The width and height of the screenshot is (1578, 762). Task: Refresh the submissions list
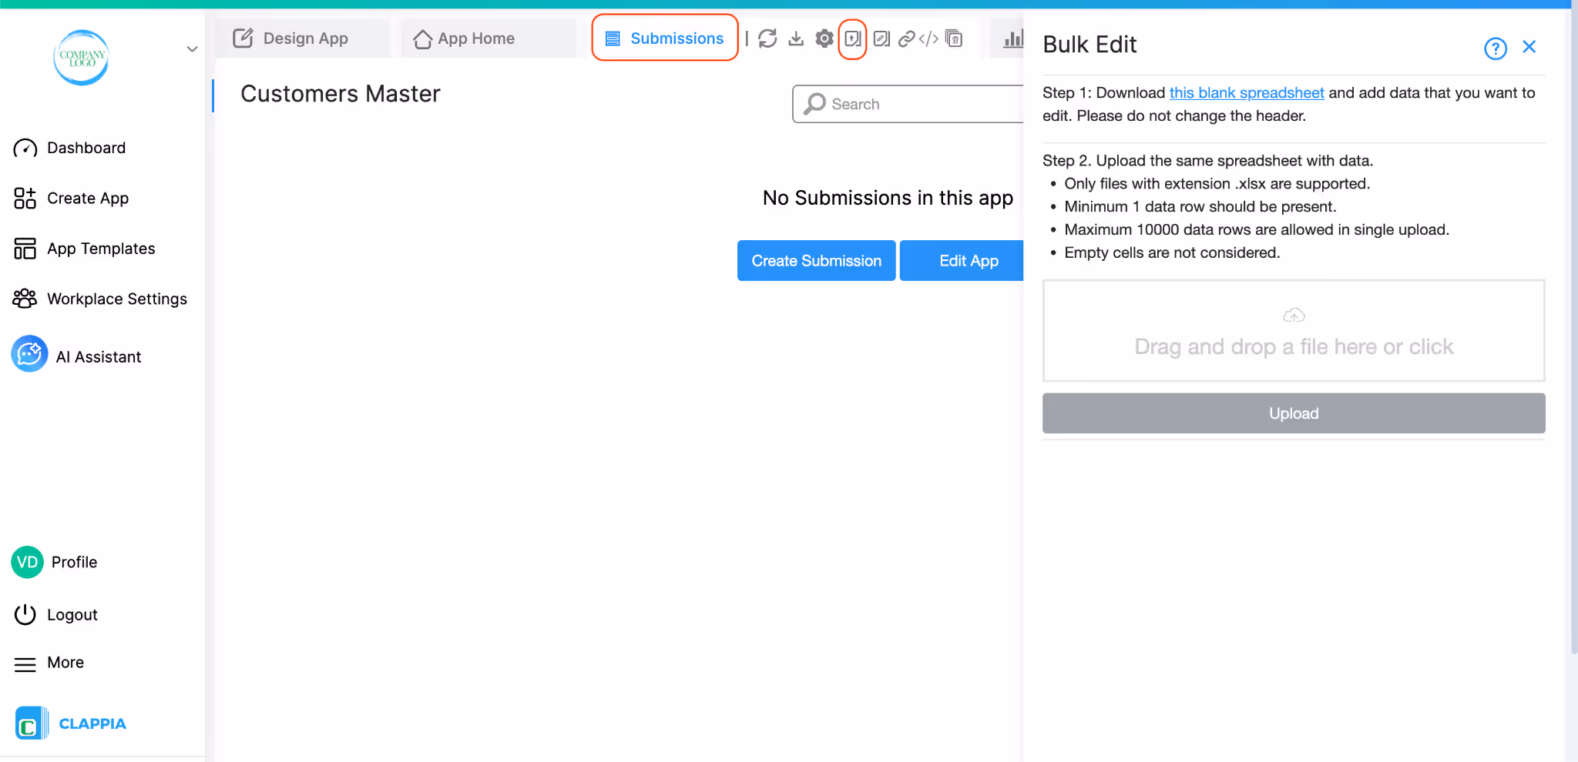point(768,38)
